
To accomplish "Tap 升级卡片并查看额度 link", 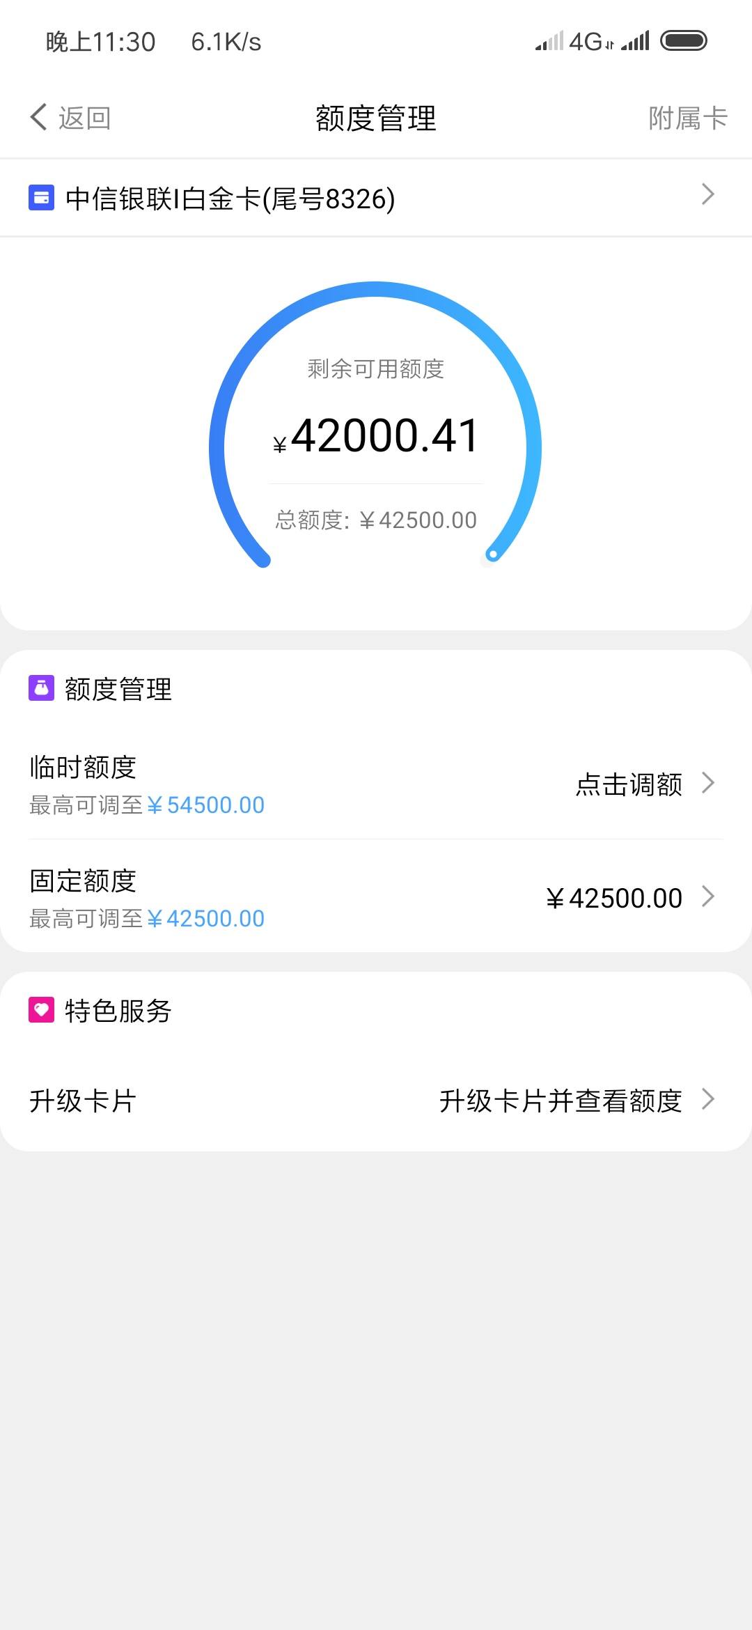I will click(x=561, y=1101).
